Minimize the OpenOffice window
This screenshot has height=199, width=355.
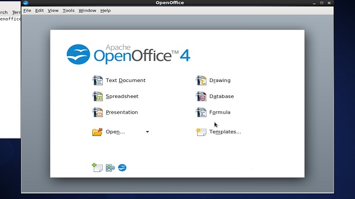(x=314, y=3)
